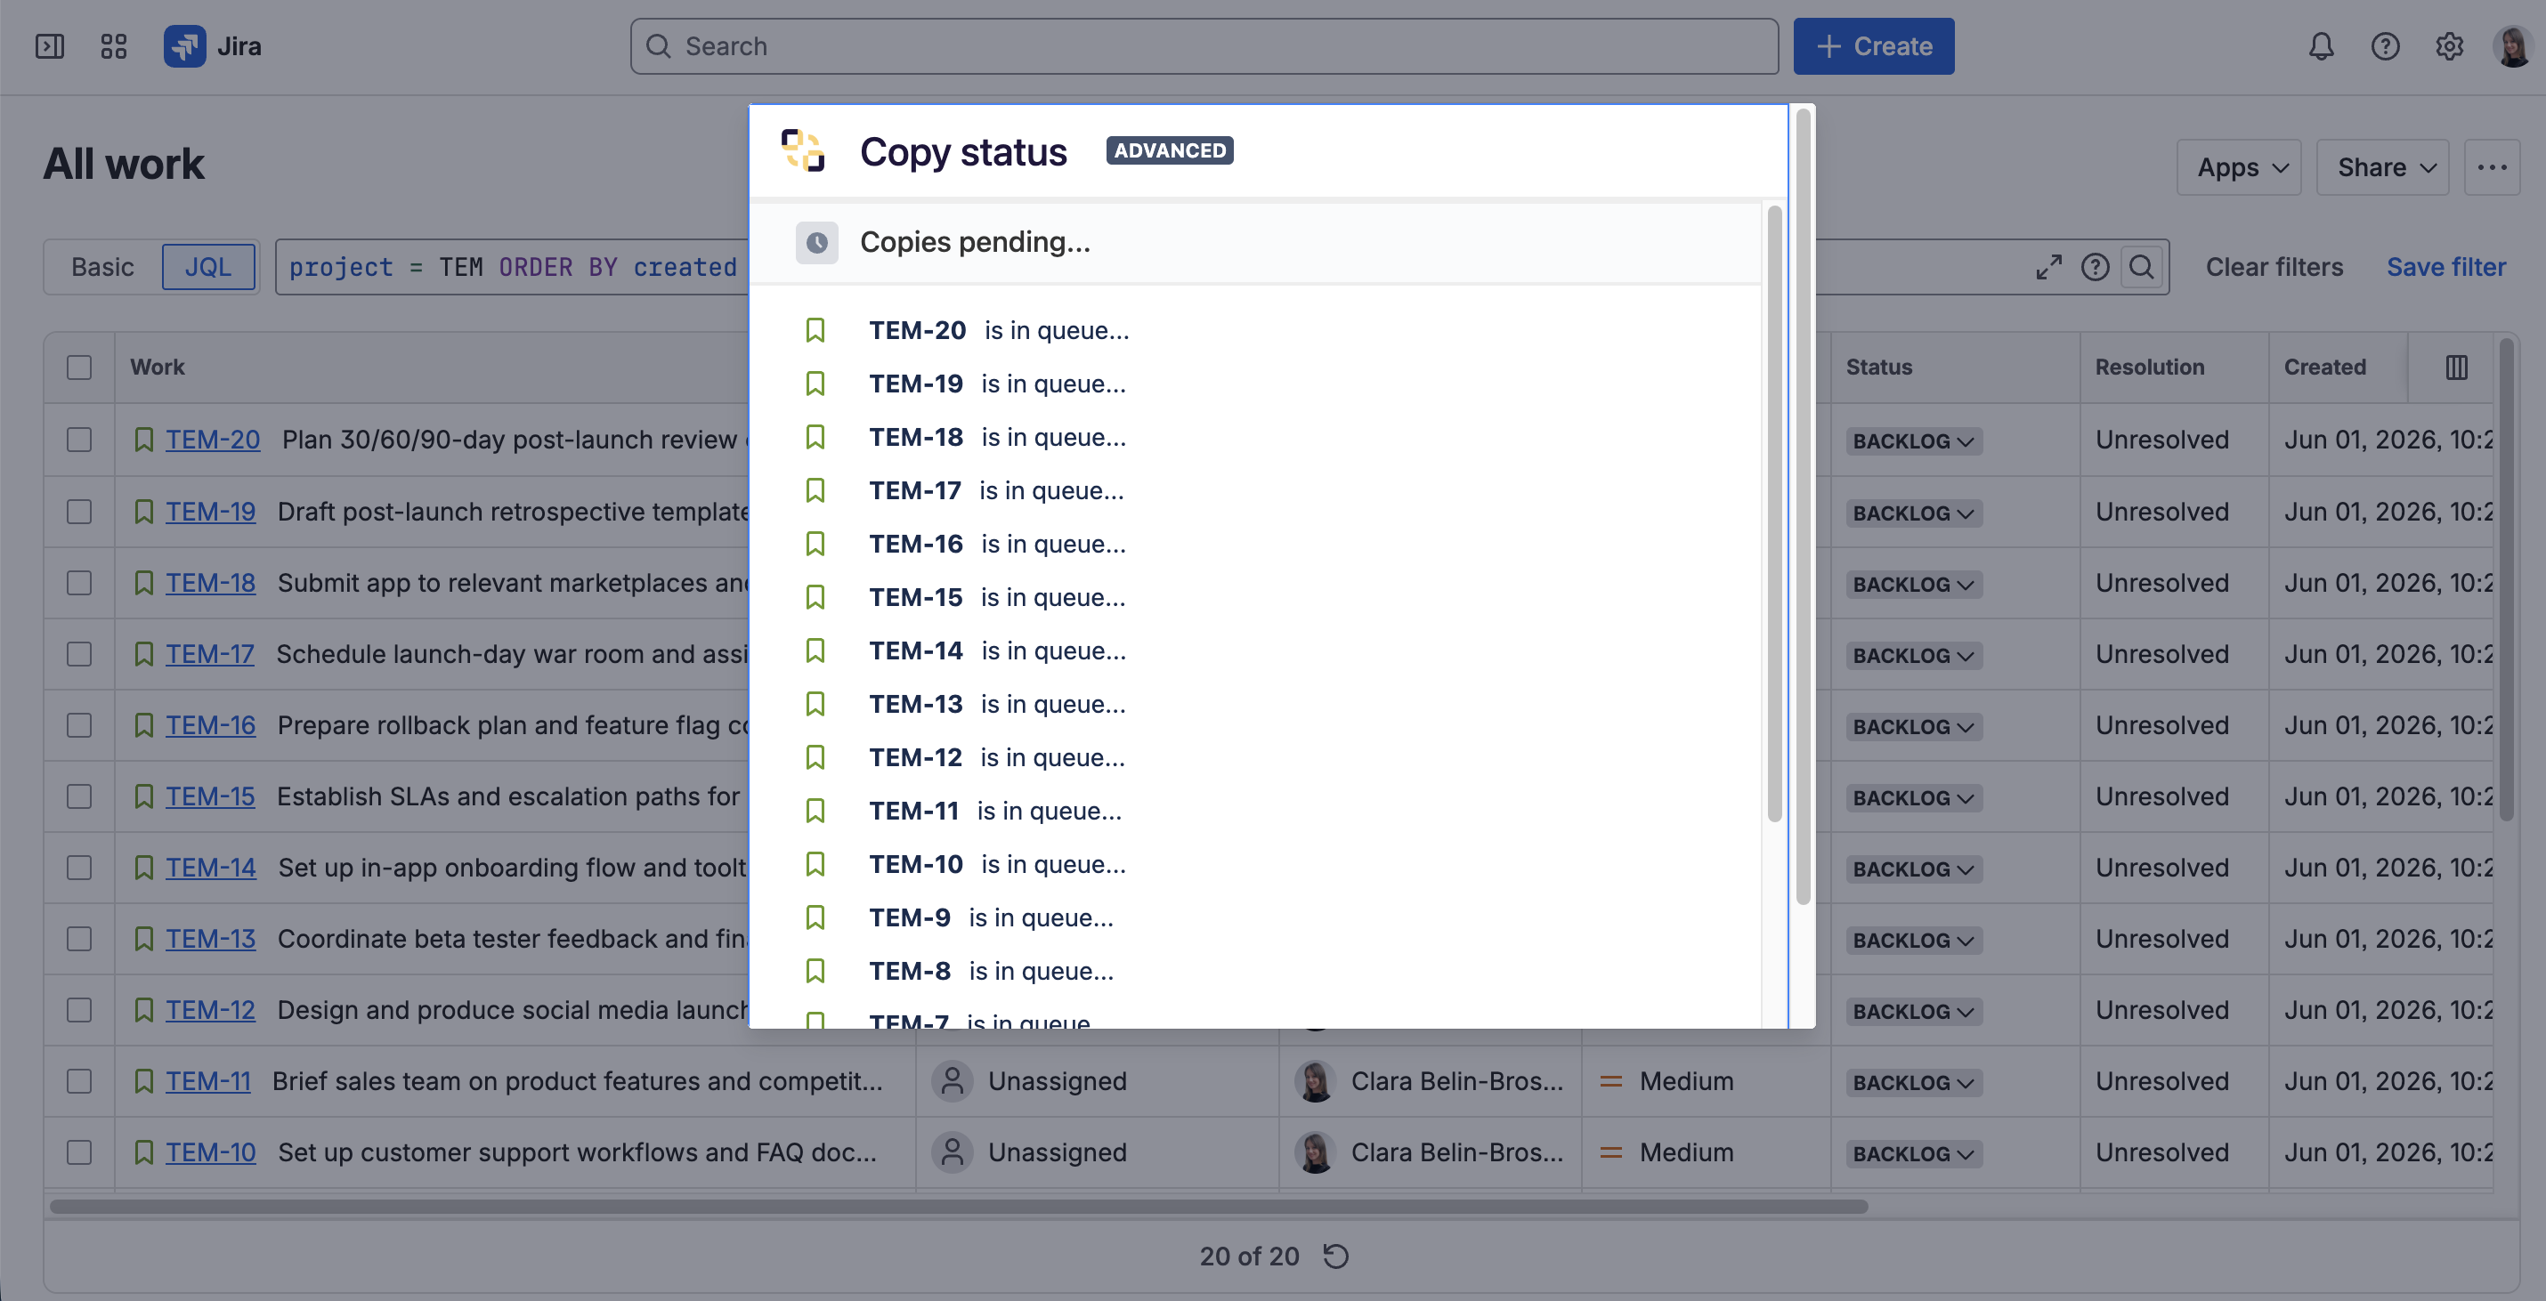Open the settings gear icon
This screenshot has height=1301, width=2546.
[2449, 46]
